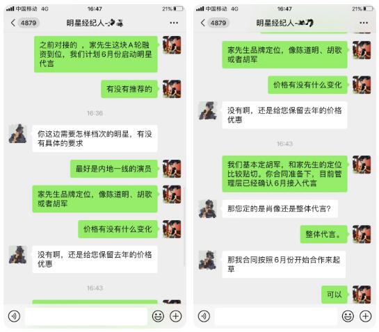The height and width of the screenshot is (332, 379).
Task: Open emoji panel in right chat
Action: pos(348,316)
